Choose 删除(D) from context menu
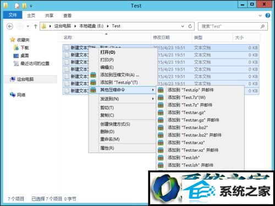 pyautogui.click(x=122, y=132)
